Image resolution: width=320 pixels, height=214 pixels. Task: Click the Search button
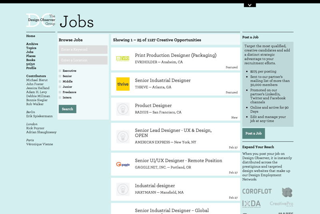[x=68, y=109]
